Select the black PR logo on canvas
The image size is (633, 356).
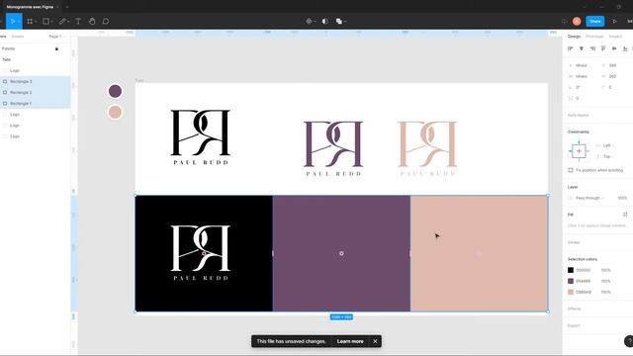(x=201, y=136)
